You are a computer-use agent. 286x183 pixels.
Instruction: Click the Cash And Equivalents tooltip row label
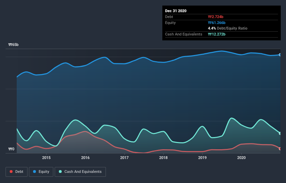pos(184,34)
